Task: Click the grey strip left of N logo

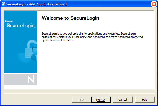Action: [14, 79]
